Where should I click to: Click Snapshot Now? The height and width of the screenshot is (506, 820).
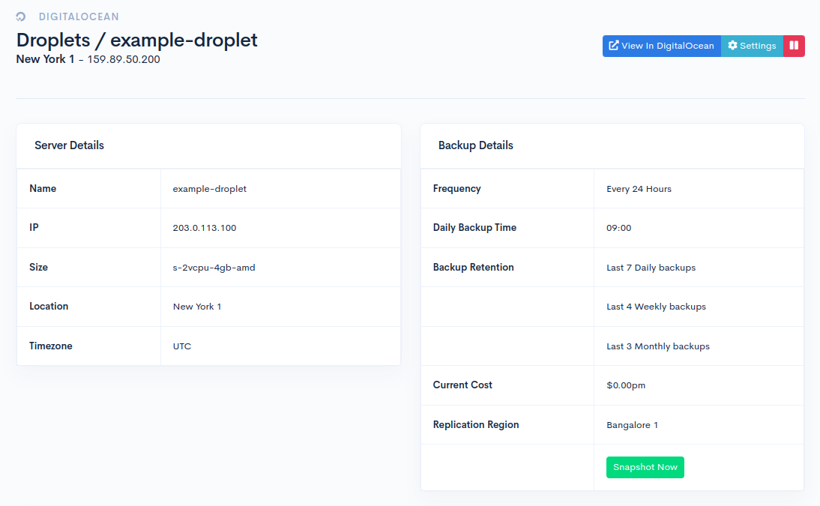(645, 467)
